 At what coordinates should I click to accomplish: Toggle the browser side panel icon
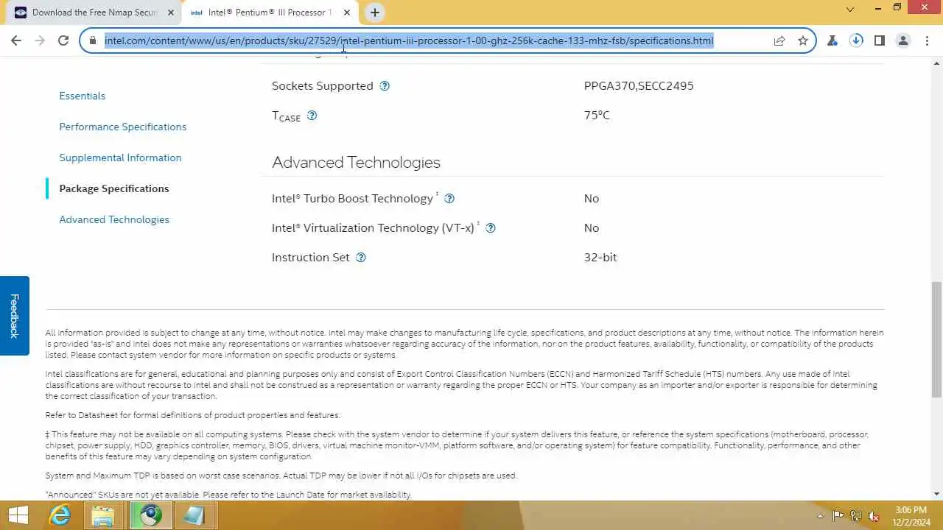[x=880, y=40]
